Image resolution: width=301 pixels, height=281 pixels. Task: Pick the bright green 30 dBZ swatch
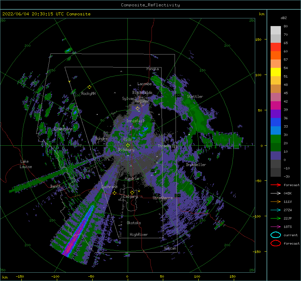[x=276, y=139]
